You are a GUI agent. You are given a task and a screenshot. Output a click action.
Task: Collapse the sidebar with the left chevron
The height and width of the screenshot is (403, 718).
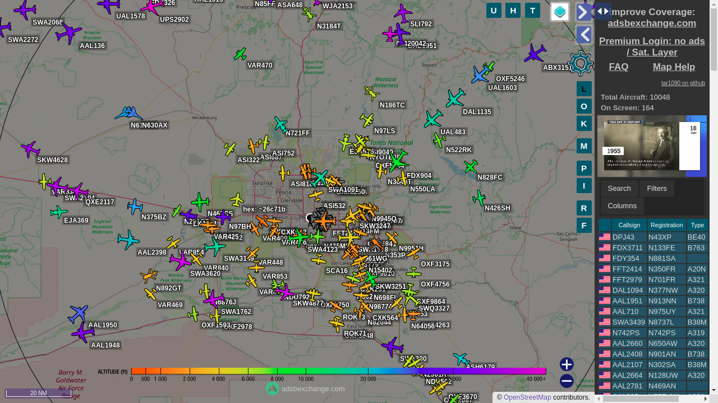pyautogui.click(x=583, y=35)
